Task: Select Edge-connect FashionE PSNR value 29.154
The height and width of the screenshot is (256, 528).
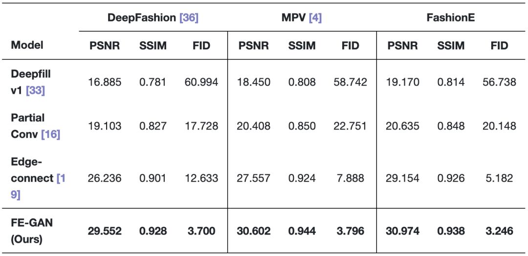Action: 402,178
